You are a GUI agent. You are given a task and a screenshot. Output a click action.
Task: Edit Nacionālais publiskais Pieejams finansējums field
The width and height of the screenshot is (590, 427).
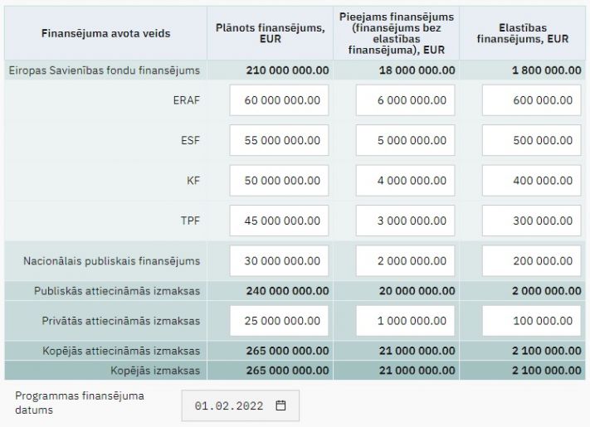tap(405, 261)
